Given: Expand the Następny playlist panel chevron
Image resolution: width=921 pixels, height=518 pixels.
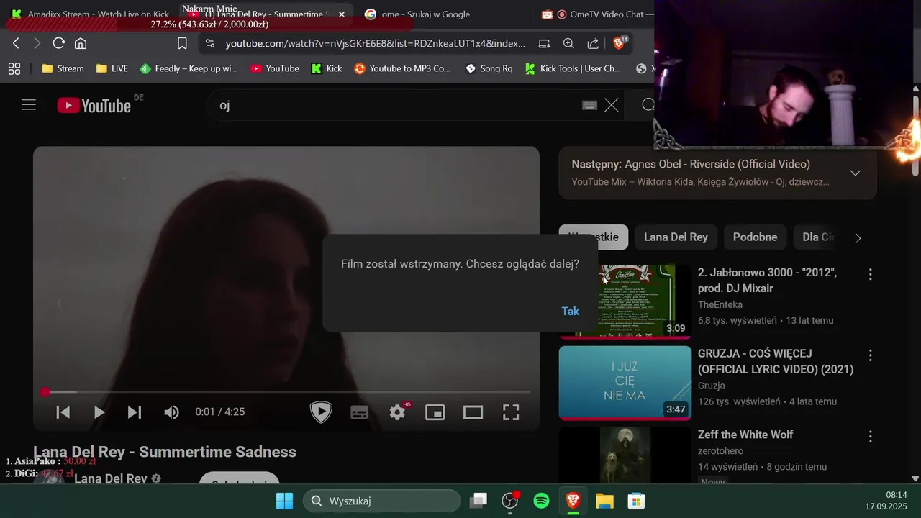Looking at the screenshot, I should coord(856,173).
